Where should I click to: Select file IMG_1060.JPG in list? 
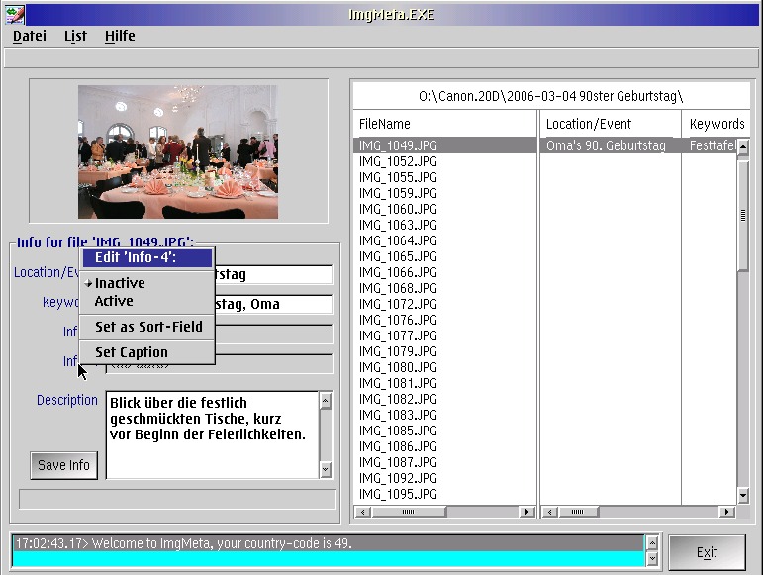[x=444, y=209]
